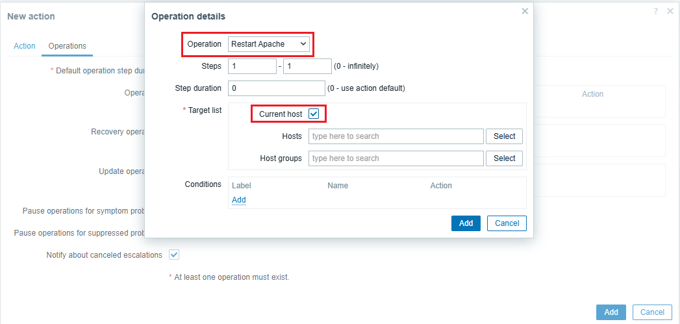This screenshot has width=680, height=324.
Task: Click the help question mark icon
Action: 657,11
